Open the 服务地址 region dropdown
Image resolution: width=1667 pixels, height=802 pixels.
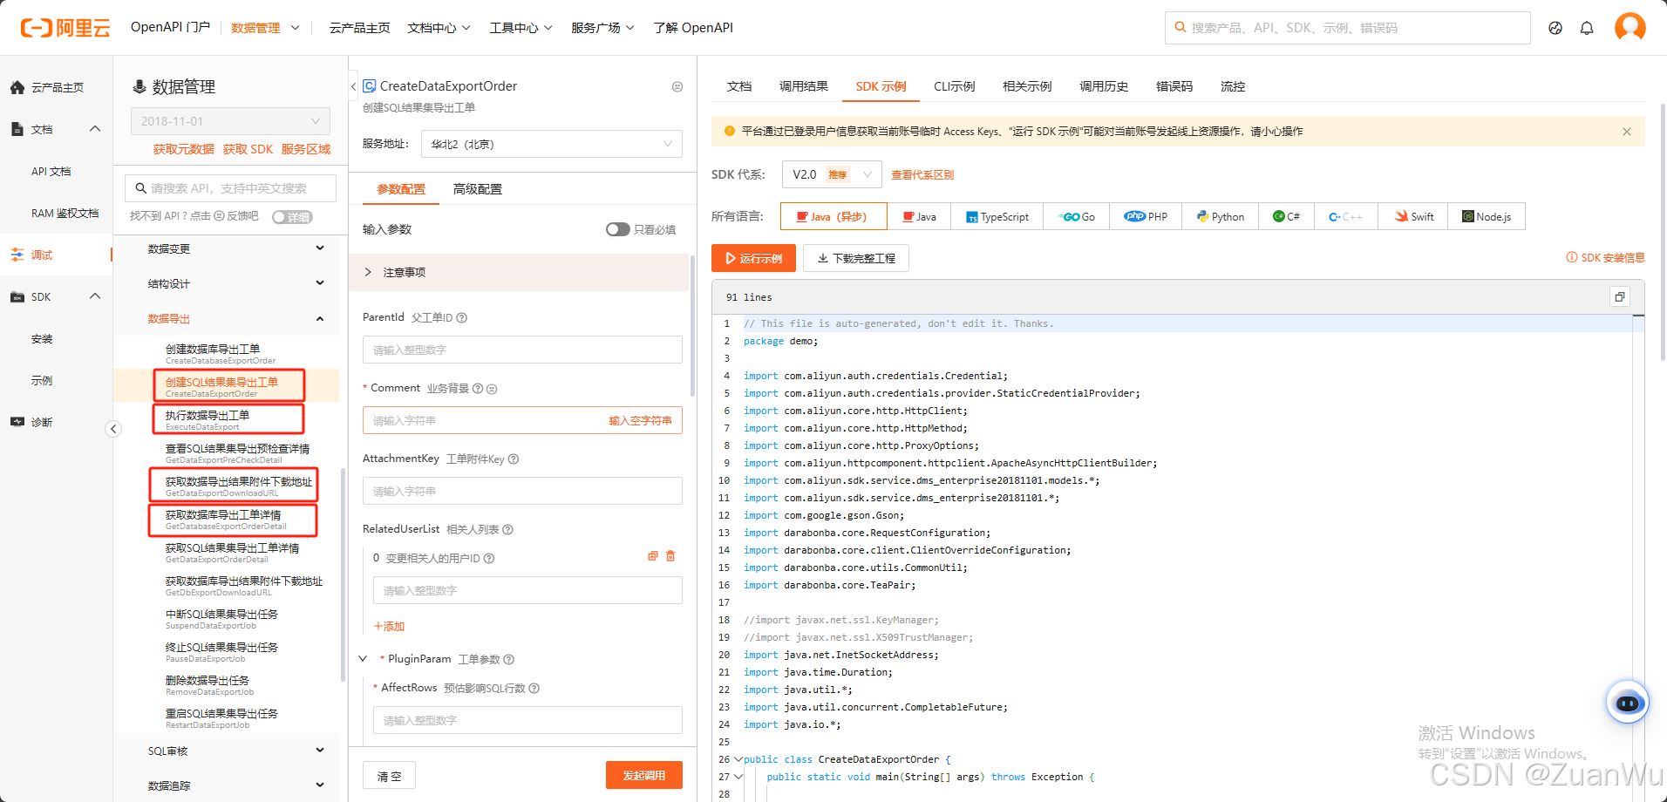click(552, 144)
